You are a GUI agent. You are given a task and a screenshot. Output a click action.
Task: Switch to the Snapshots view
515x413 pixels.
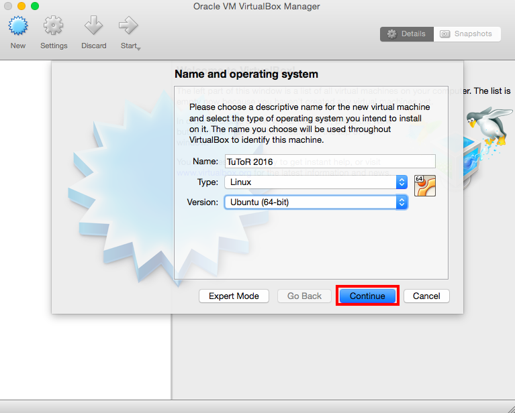(467, 34)
